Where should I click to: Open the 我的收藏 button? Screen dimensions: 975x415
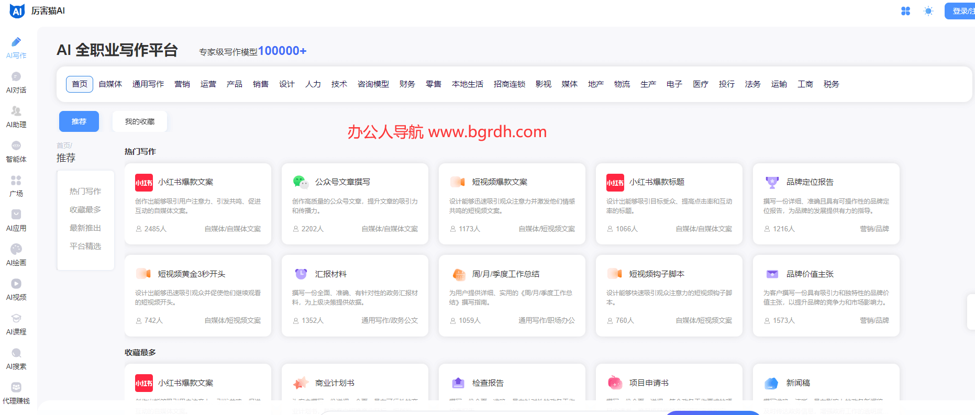click(140, 121)
